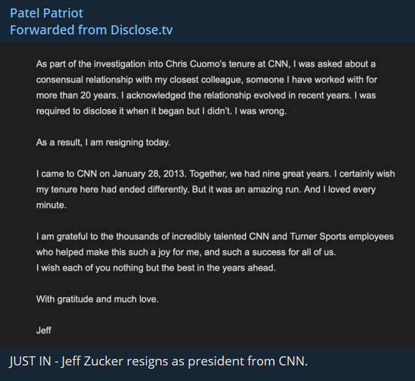The image size is (415, 381).
Task: Click the 'JUST IN' caption text
Action: [x=32, y=362]
